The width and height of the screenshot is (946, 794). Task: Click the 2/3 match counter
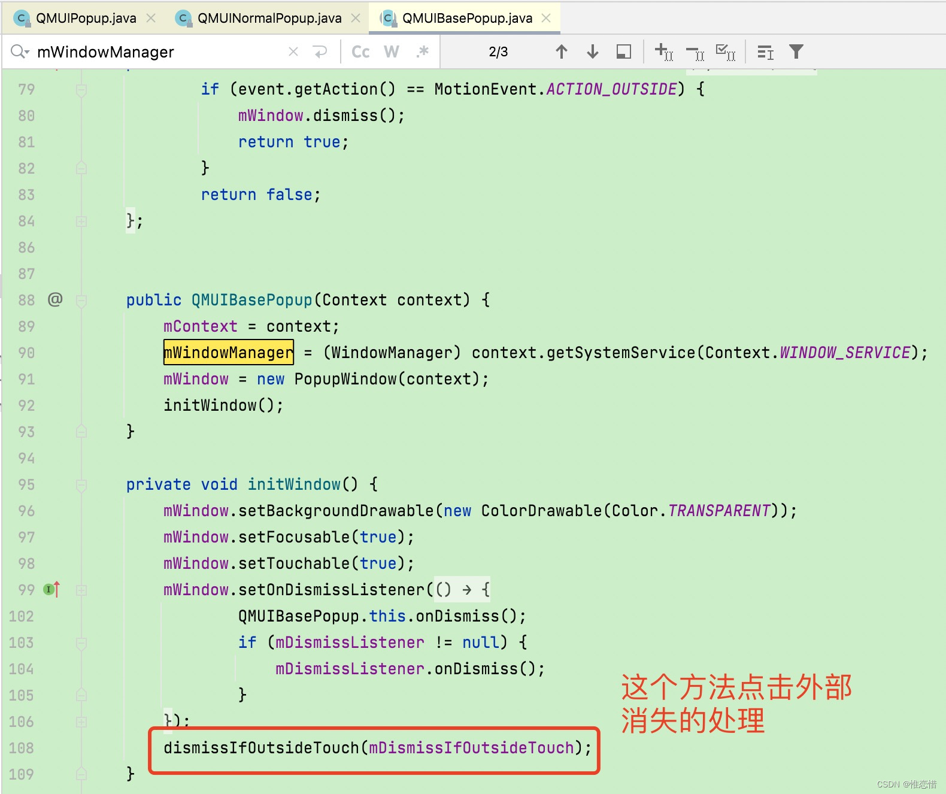[498, 52]
